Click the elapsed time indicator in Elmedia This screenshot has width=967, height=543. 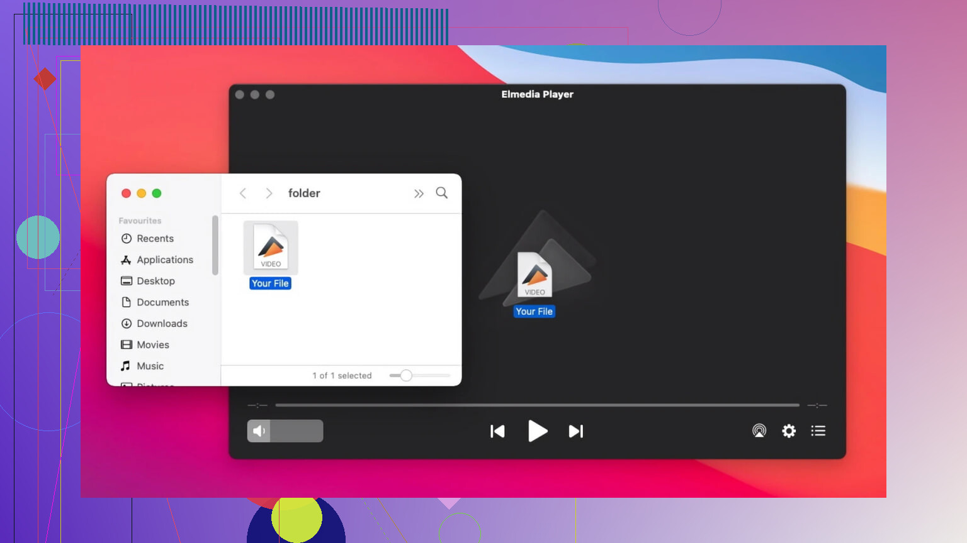pos(257,405)
